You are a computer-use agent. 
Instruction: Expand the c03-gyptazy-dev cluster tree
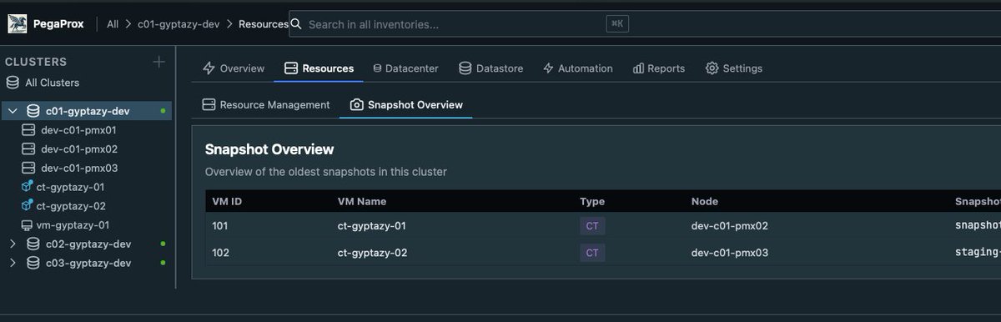(13, 264)
